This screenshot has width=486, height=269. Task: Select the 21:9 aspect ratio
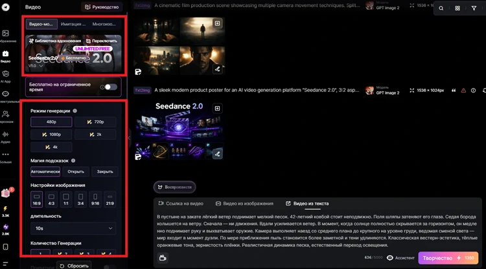pos(110,199)
